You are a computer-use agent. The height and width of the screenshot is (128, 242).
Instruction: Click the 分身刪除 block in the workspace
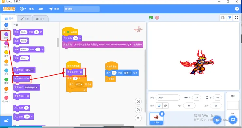click(x=111, y=79)
